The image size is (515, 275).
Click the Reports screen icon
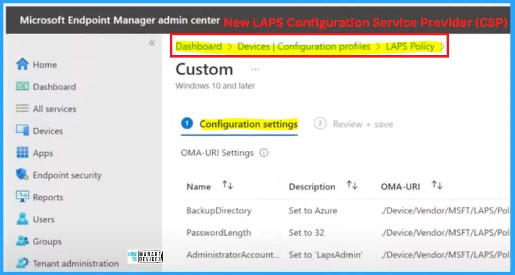pos(22,197)
